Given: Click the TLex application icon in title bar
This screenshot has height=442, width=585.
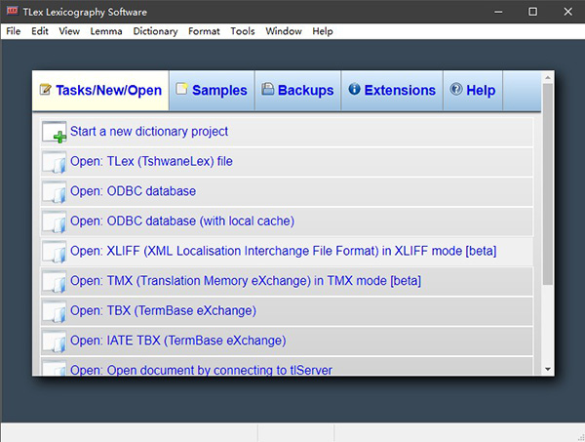Looking at the screenshot, I should coord(12,11).
